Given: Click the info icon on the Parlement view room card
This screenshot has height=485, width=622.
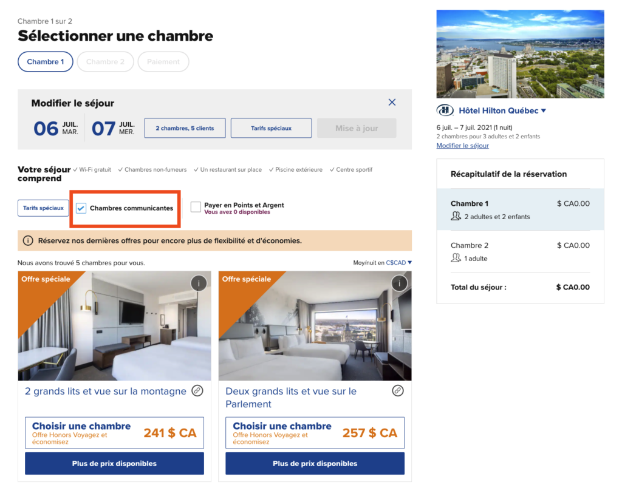Looking at the screenshot, I should (x=399, y=283).
